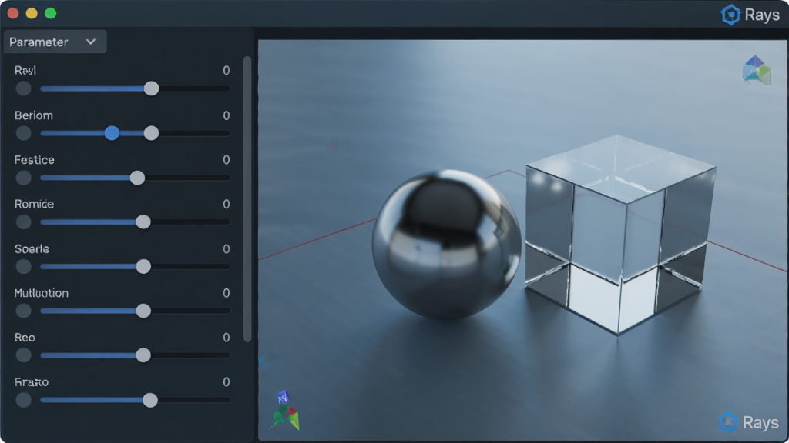Click the Beriom value 0

[227, 115]
